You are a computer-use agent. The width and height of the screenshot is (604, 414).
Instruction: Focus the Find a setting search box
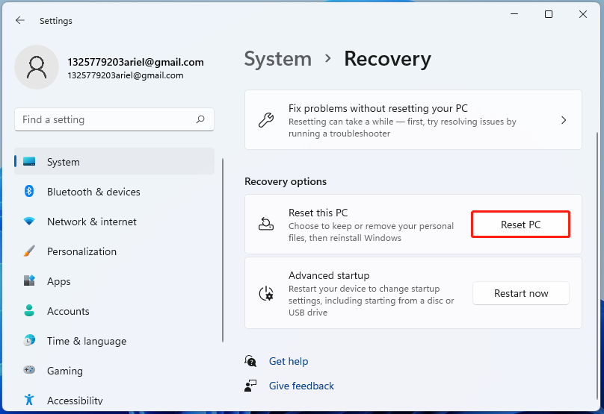pyautogui.click(x=114, y=119)
